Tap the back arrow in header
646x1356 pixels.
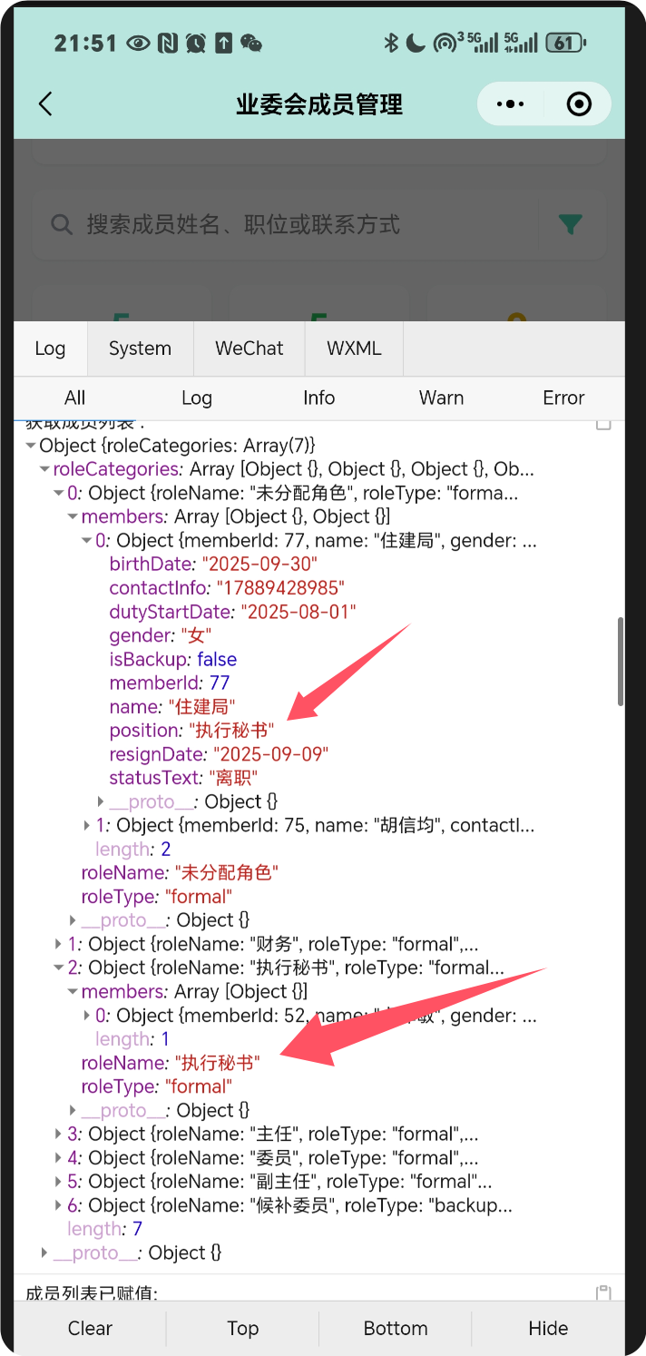point(45,104)
